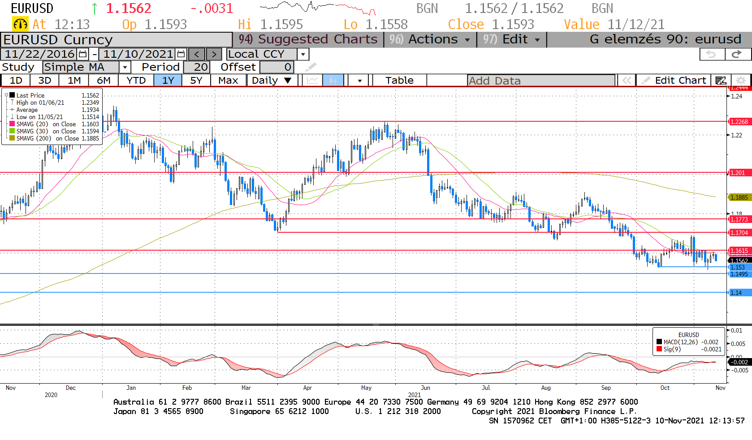Click the G elemzés 90: eurusd title
752x440 pixels.
(x=666, y=39)
